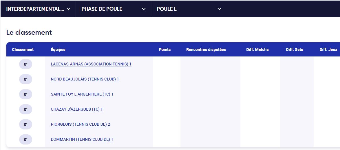This screenshot has height=150, width=340.
Task: Click the Équipes column header
Action: coord(58,50)
